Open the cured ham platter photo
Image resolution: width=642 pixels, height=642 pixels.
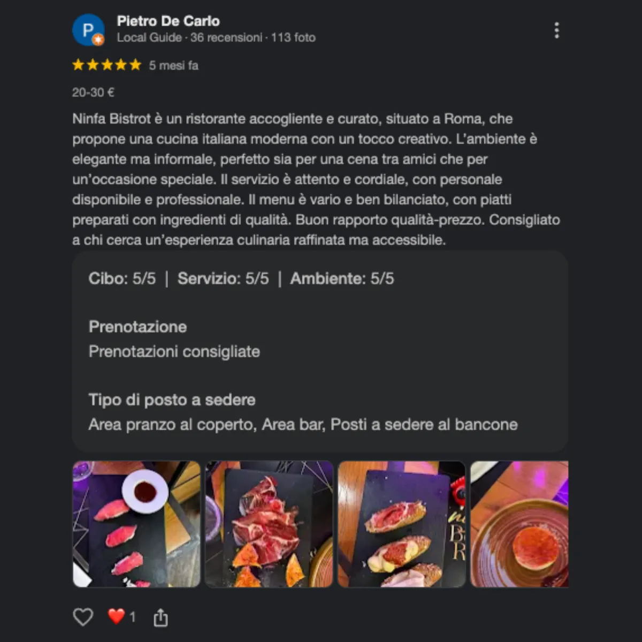point(269,524)
